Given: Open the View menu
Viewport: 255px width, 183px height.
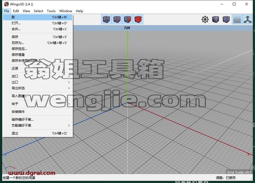Looking at the screenshot, I should tap(26, 11).
